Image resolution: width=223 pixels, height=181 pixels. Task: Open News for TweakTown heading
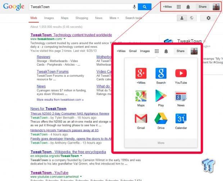pos(48,109)
